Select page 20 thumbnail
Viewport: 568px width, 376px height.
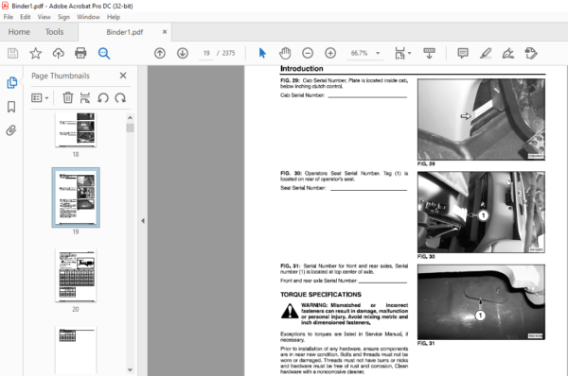[x=76, y=275]
